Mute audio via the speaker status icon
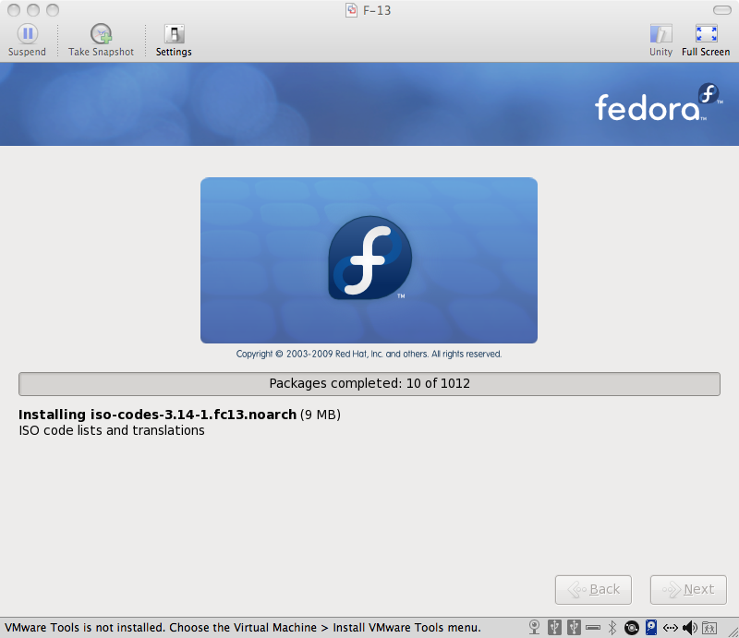This screenshot has width=739, height=638. click(x=688, y=627)
